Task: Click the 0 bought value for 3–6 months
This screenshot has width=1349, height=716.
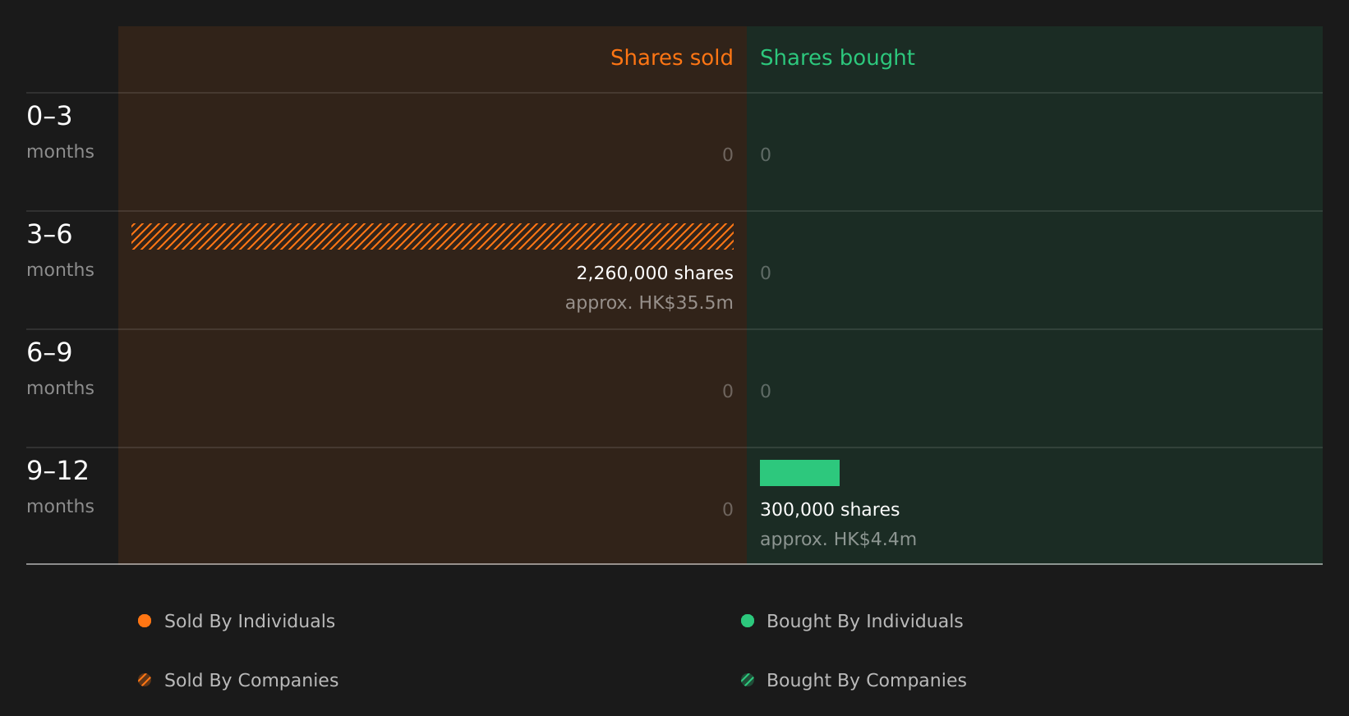Action: [766, 273]
